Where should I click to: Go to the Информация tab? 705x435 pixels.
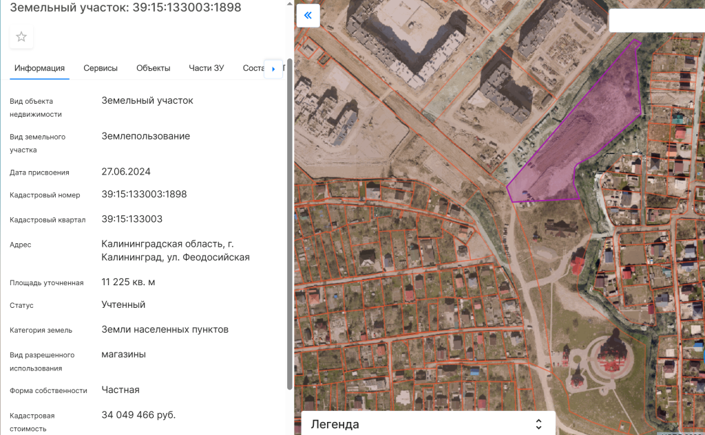point(40,68)
